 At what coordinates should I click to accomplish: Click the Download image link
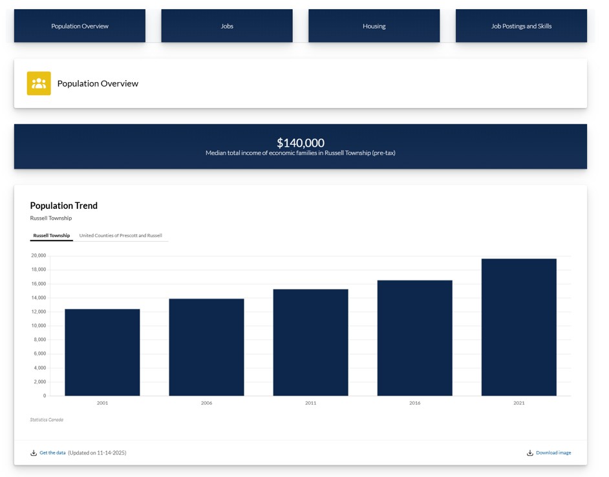[553, 453]
